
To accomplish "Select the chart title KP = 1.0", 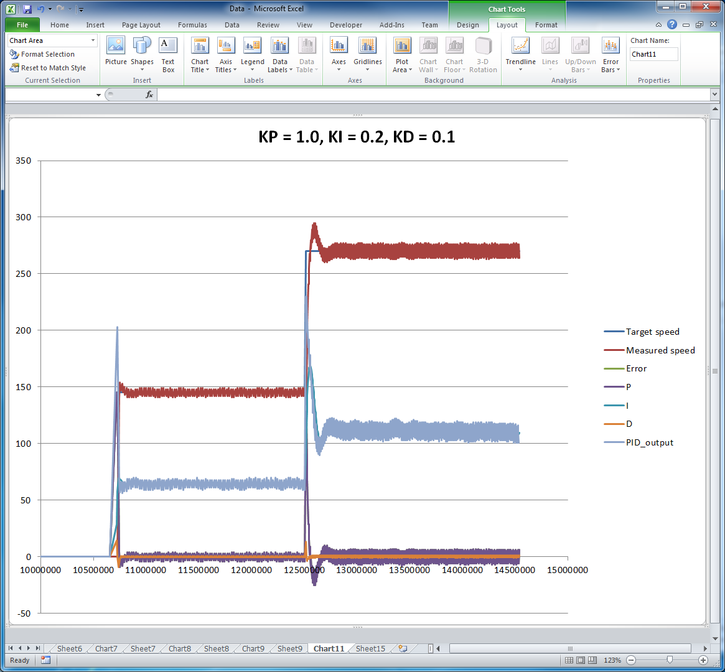I will click(357, 138).
